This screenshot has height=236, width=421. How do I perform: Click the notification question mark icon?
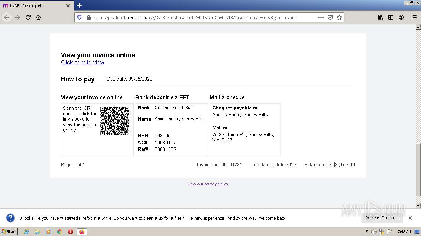(11, 218)
